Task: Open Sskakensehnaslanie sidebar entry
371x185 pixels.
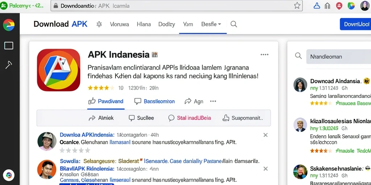Action: [x=337, y=169]
